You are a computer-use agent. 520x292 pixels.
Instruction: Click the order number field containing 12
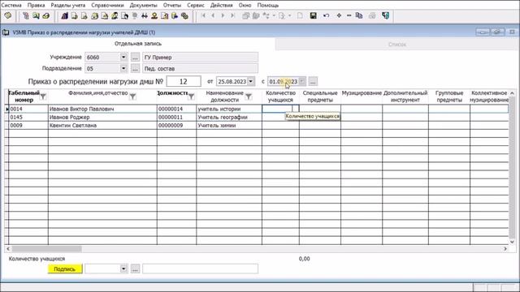click(184, 81)
